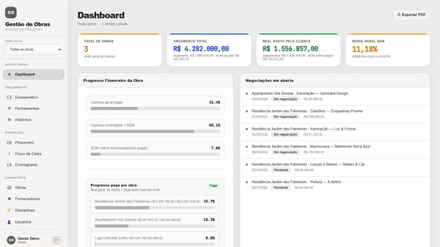This screenshot has width=440, height=247.
Task: Click the Gestão de Obras title
Action: point(28,24)
